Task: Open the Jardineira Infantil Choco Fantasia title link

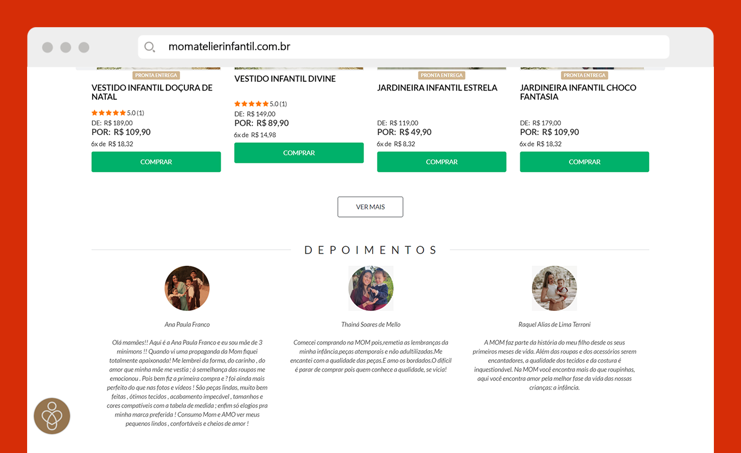Action: (578, 92)
